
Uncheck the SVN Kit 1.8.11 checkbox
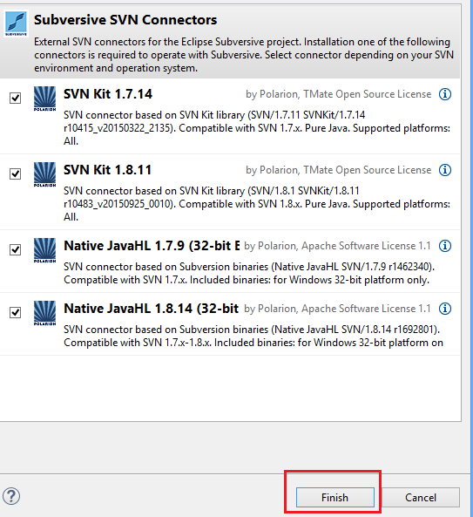[x=15, y=173]
